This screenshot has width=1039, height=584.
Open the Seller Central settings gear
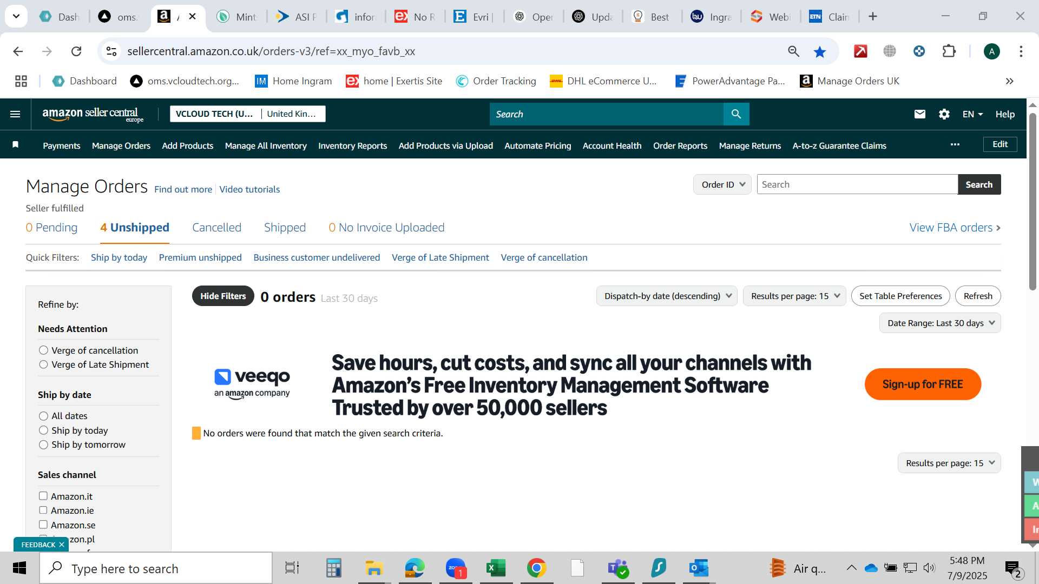coord(944,114)
